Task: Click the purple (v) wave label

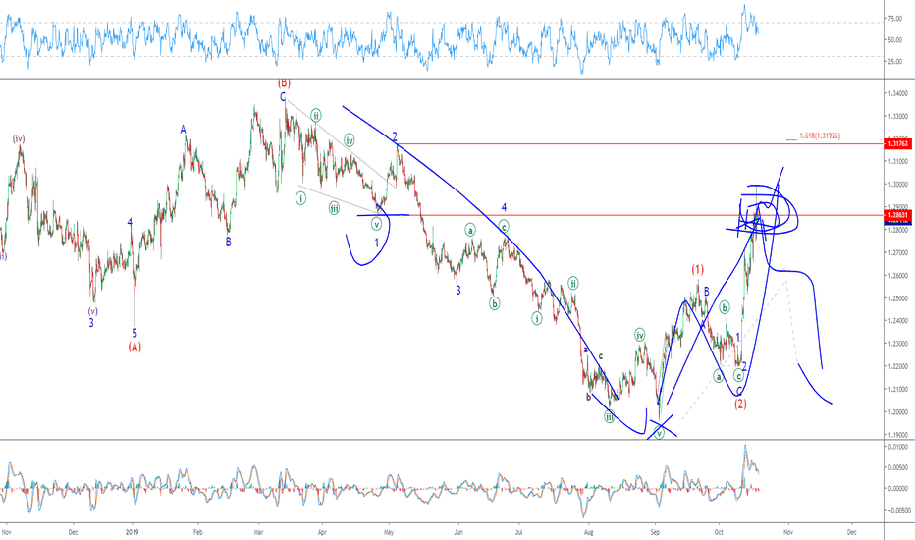Action: click(93, 311)
